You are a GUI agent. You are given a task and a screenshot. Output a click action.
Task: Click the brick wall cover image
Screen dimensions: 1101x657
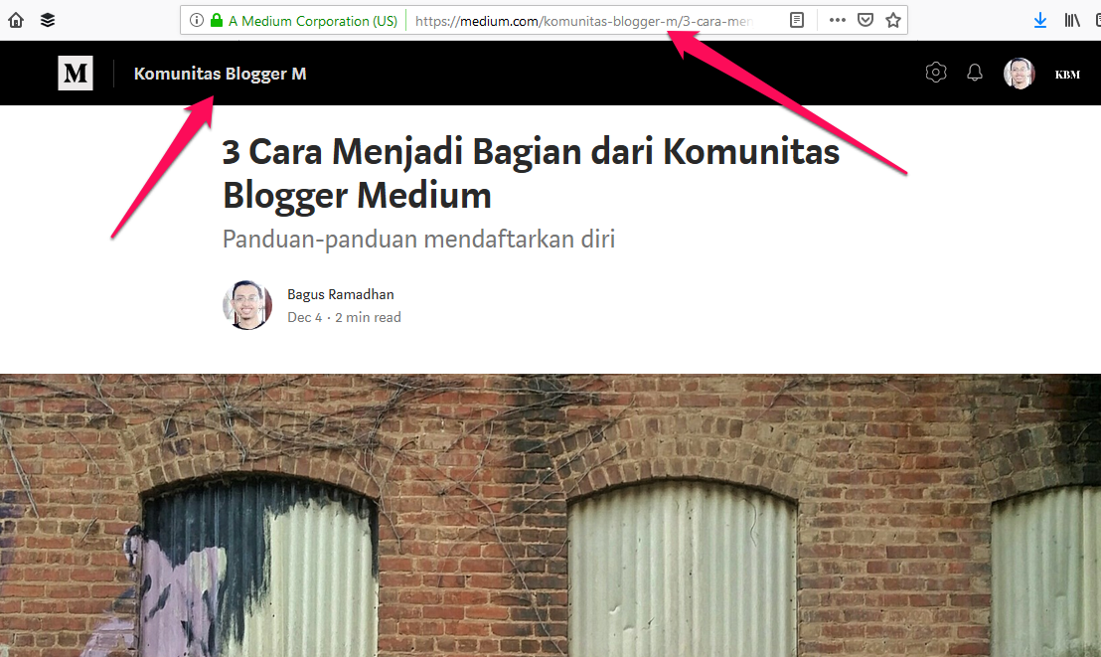pyautogui.click(x=550, y=515)
